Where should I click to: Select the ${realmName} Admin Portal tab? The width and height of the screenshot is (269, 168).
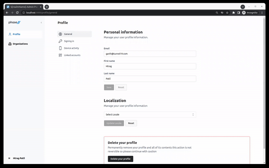coord(24,7)
